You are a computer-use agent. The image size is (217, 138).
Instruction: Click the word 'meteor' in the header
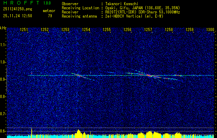49,11
